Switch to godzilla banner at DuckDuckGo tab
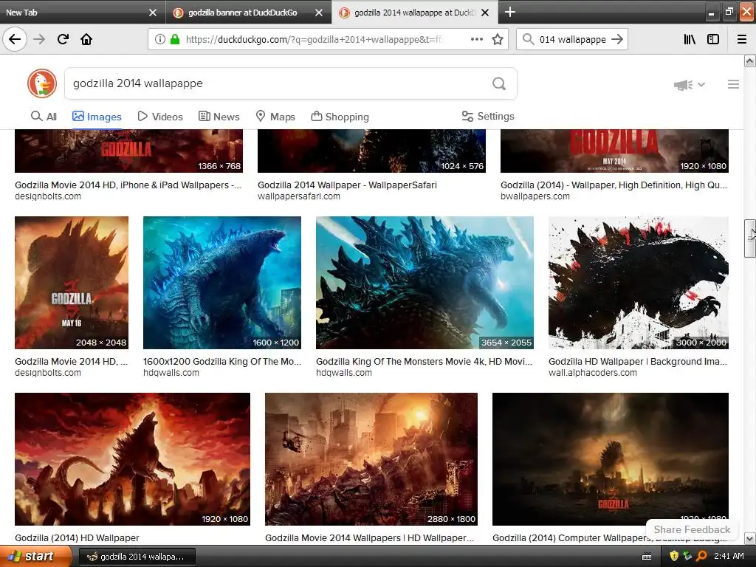The image size is (756, 567). [x=242, y=13]
